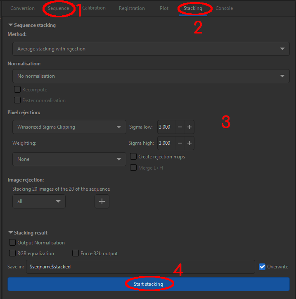Switch to the Registration tab

point(132,8)
